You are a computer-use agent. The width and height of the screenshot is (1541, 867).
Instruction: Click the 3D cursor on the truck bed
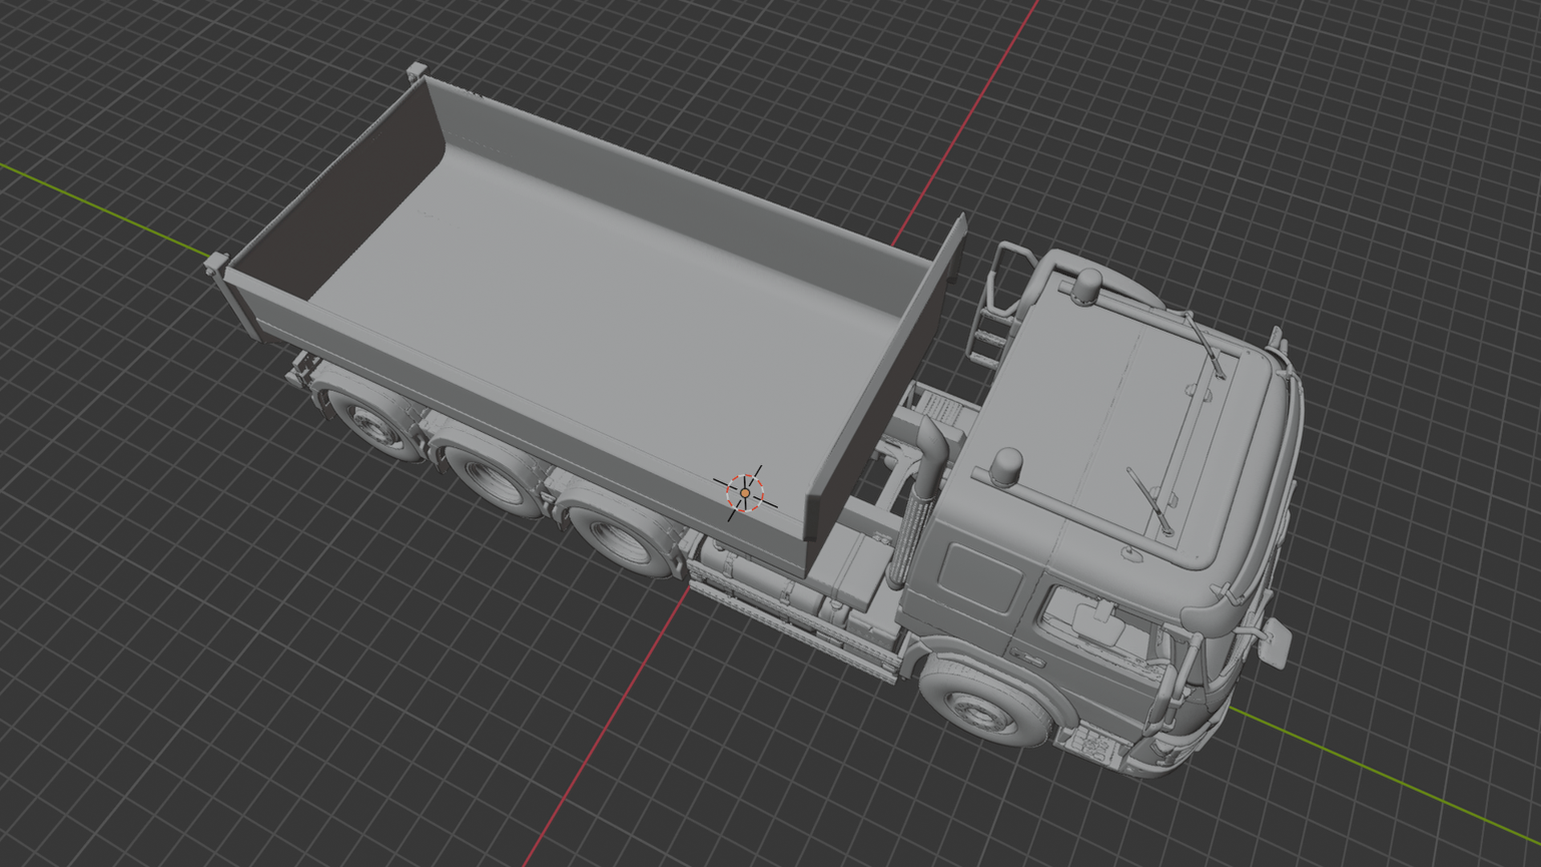(745, 492)
